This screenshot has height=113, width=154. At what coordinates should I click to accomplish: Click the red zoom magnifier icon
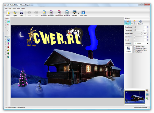coord(147,91)
